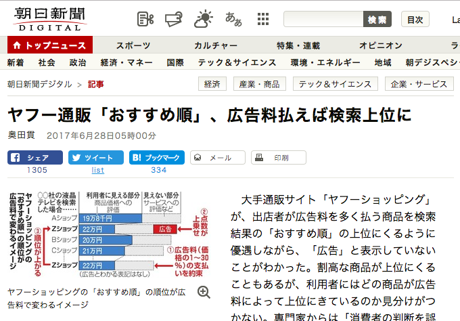Click the Hatena bookmark count 334

point(159,170)
